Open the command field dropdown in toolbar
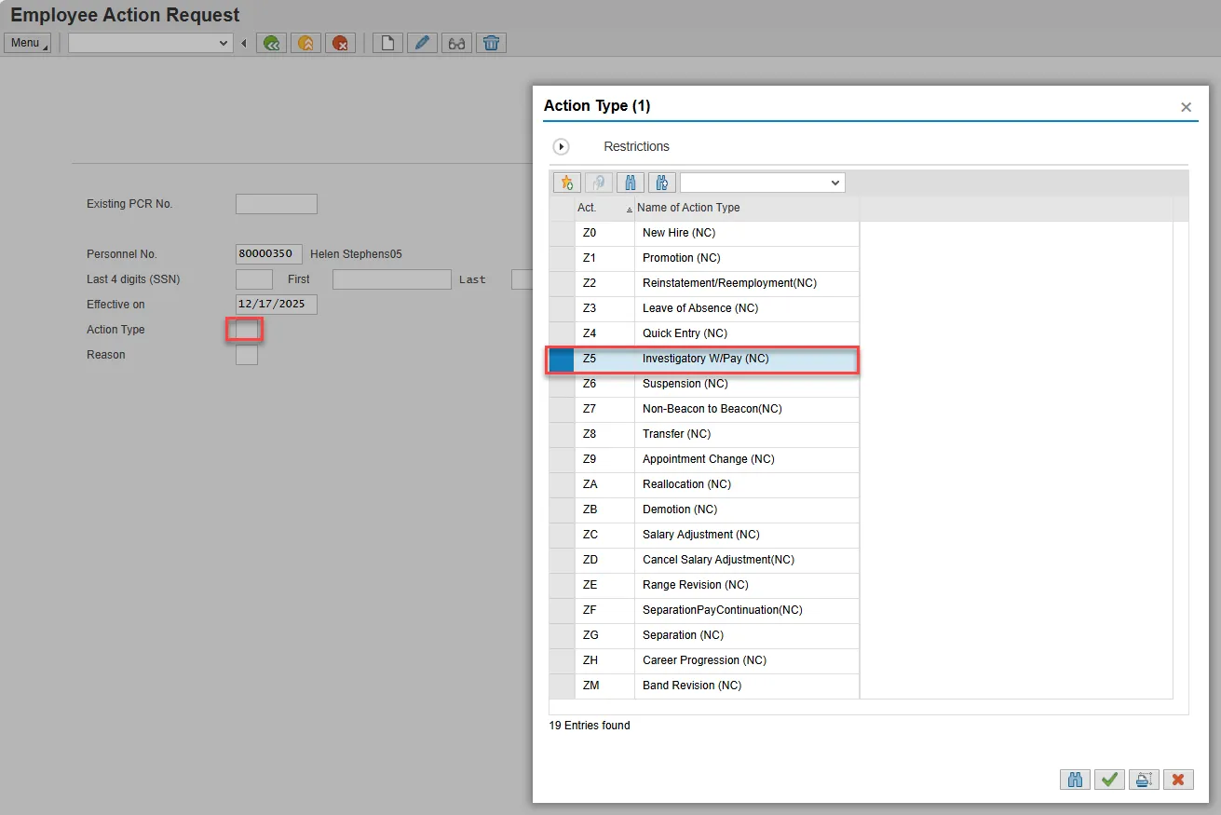 223,43
